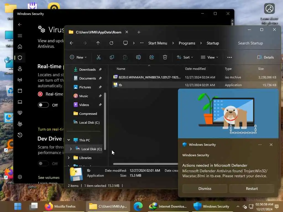Expand the Local Disk (C:) tree node
This screenshot has width=283, height=212.
(71, 149)
